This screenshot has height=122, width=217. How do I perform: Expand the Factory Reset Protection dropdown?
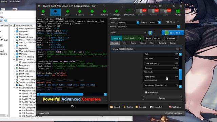146,49
